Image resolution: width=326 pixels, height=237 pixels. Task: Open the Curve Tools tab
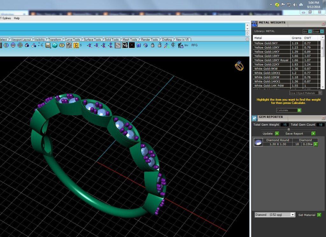pos(72,39)
